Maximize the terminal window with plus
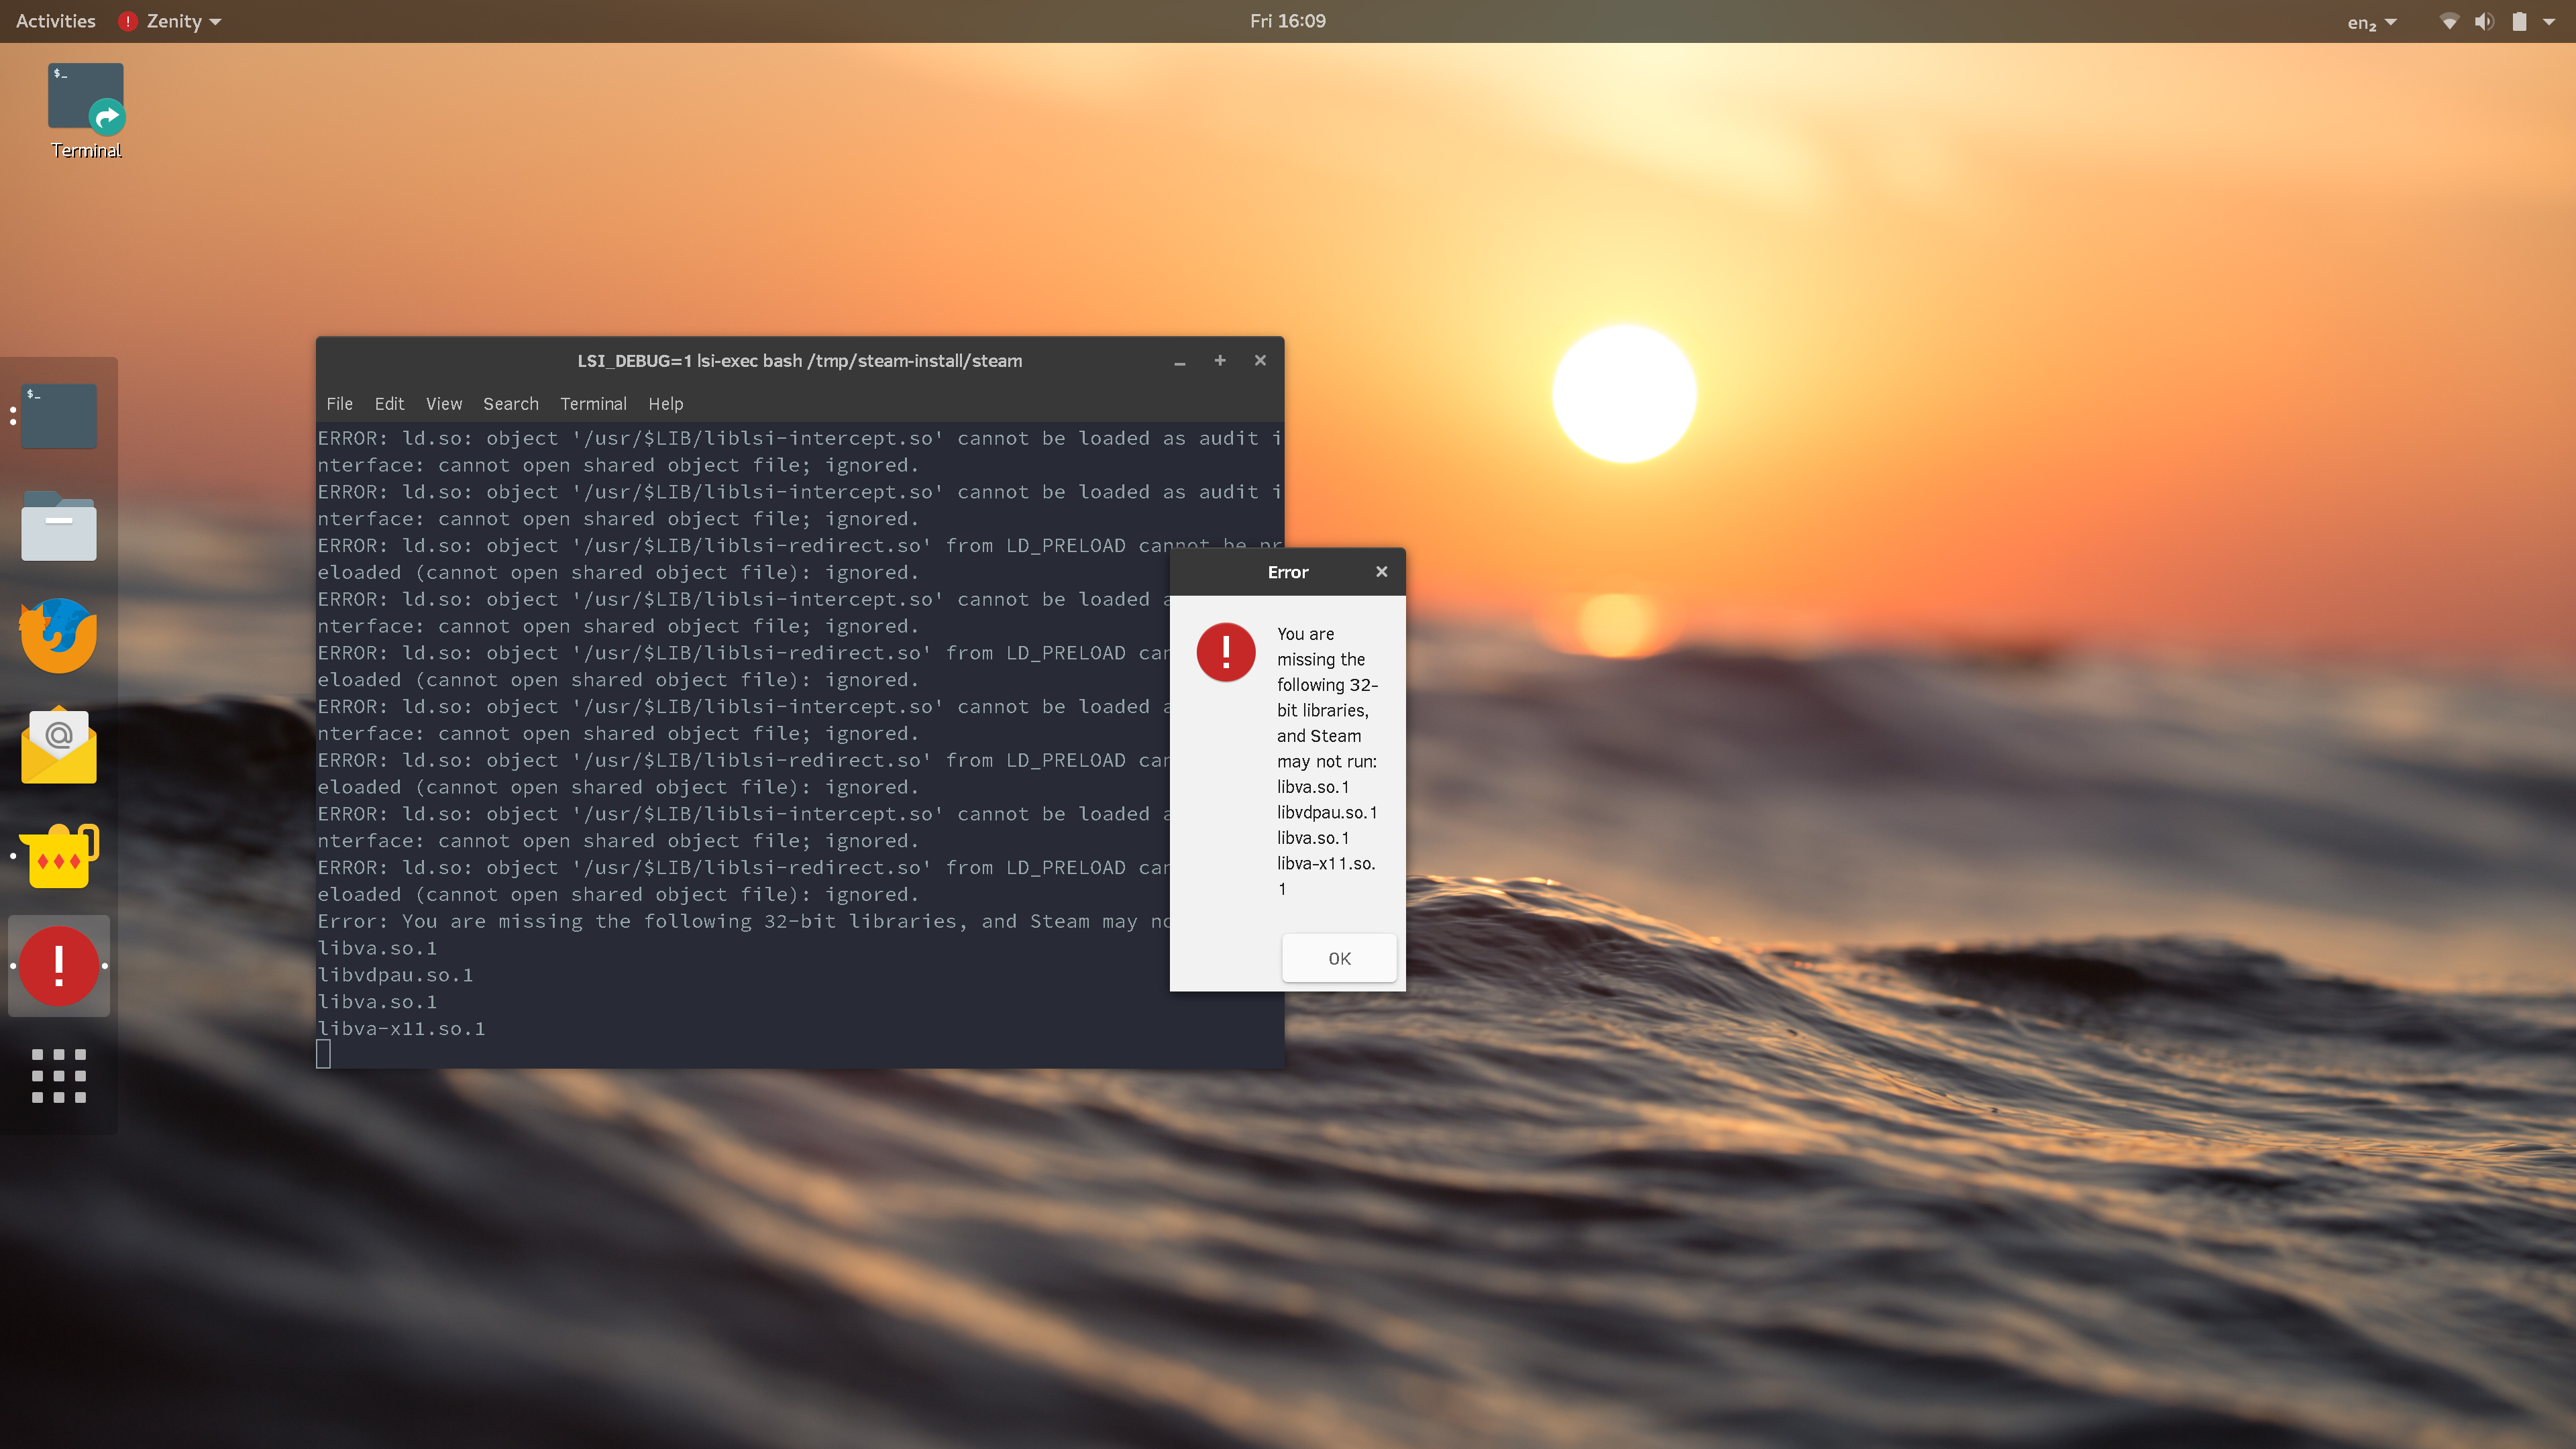This screenshot has height=1449, width=2576. (1220, 361)
